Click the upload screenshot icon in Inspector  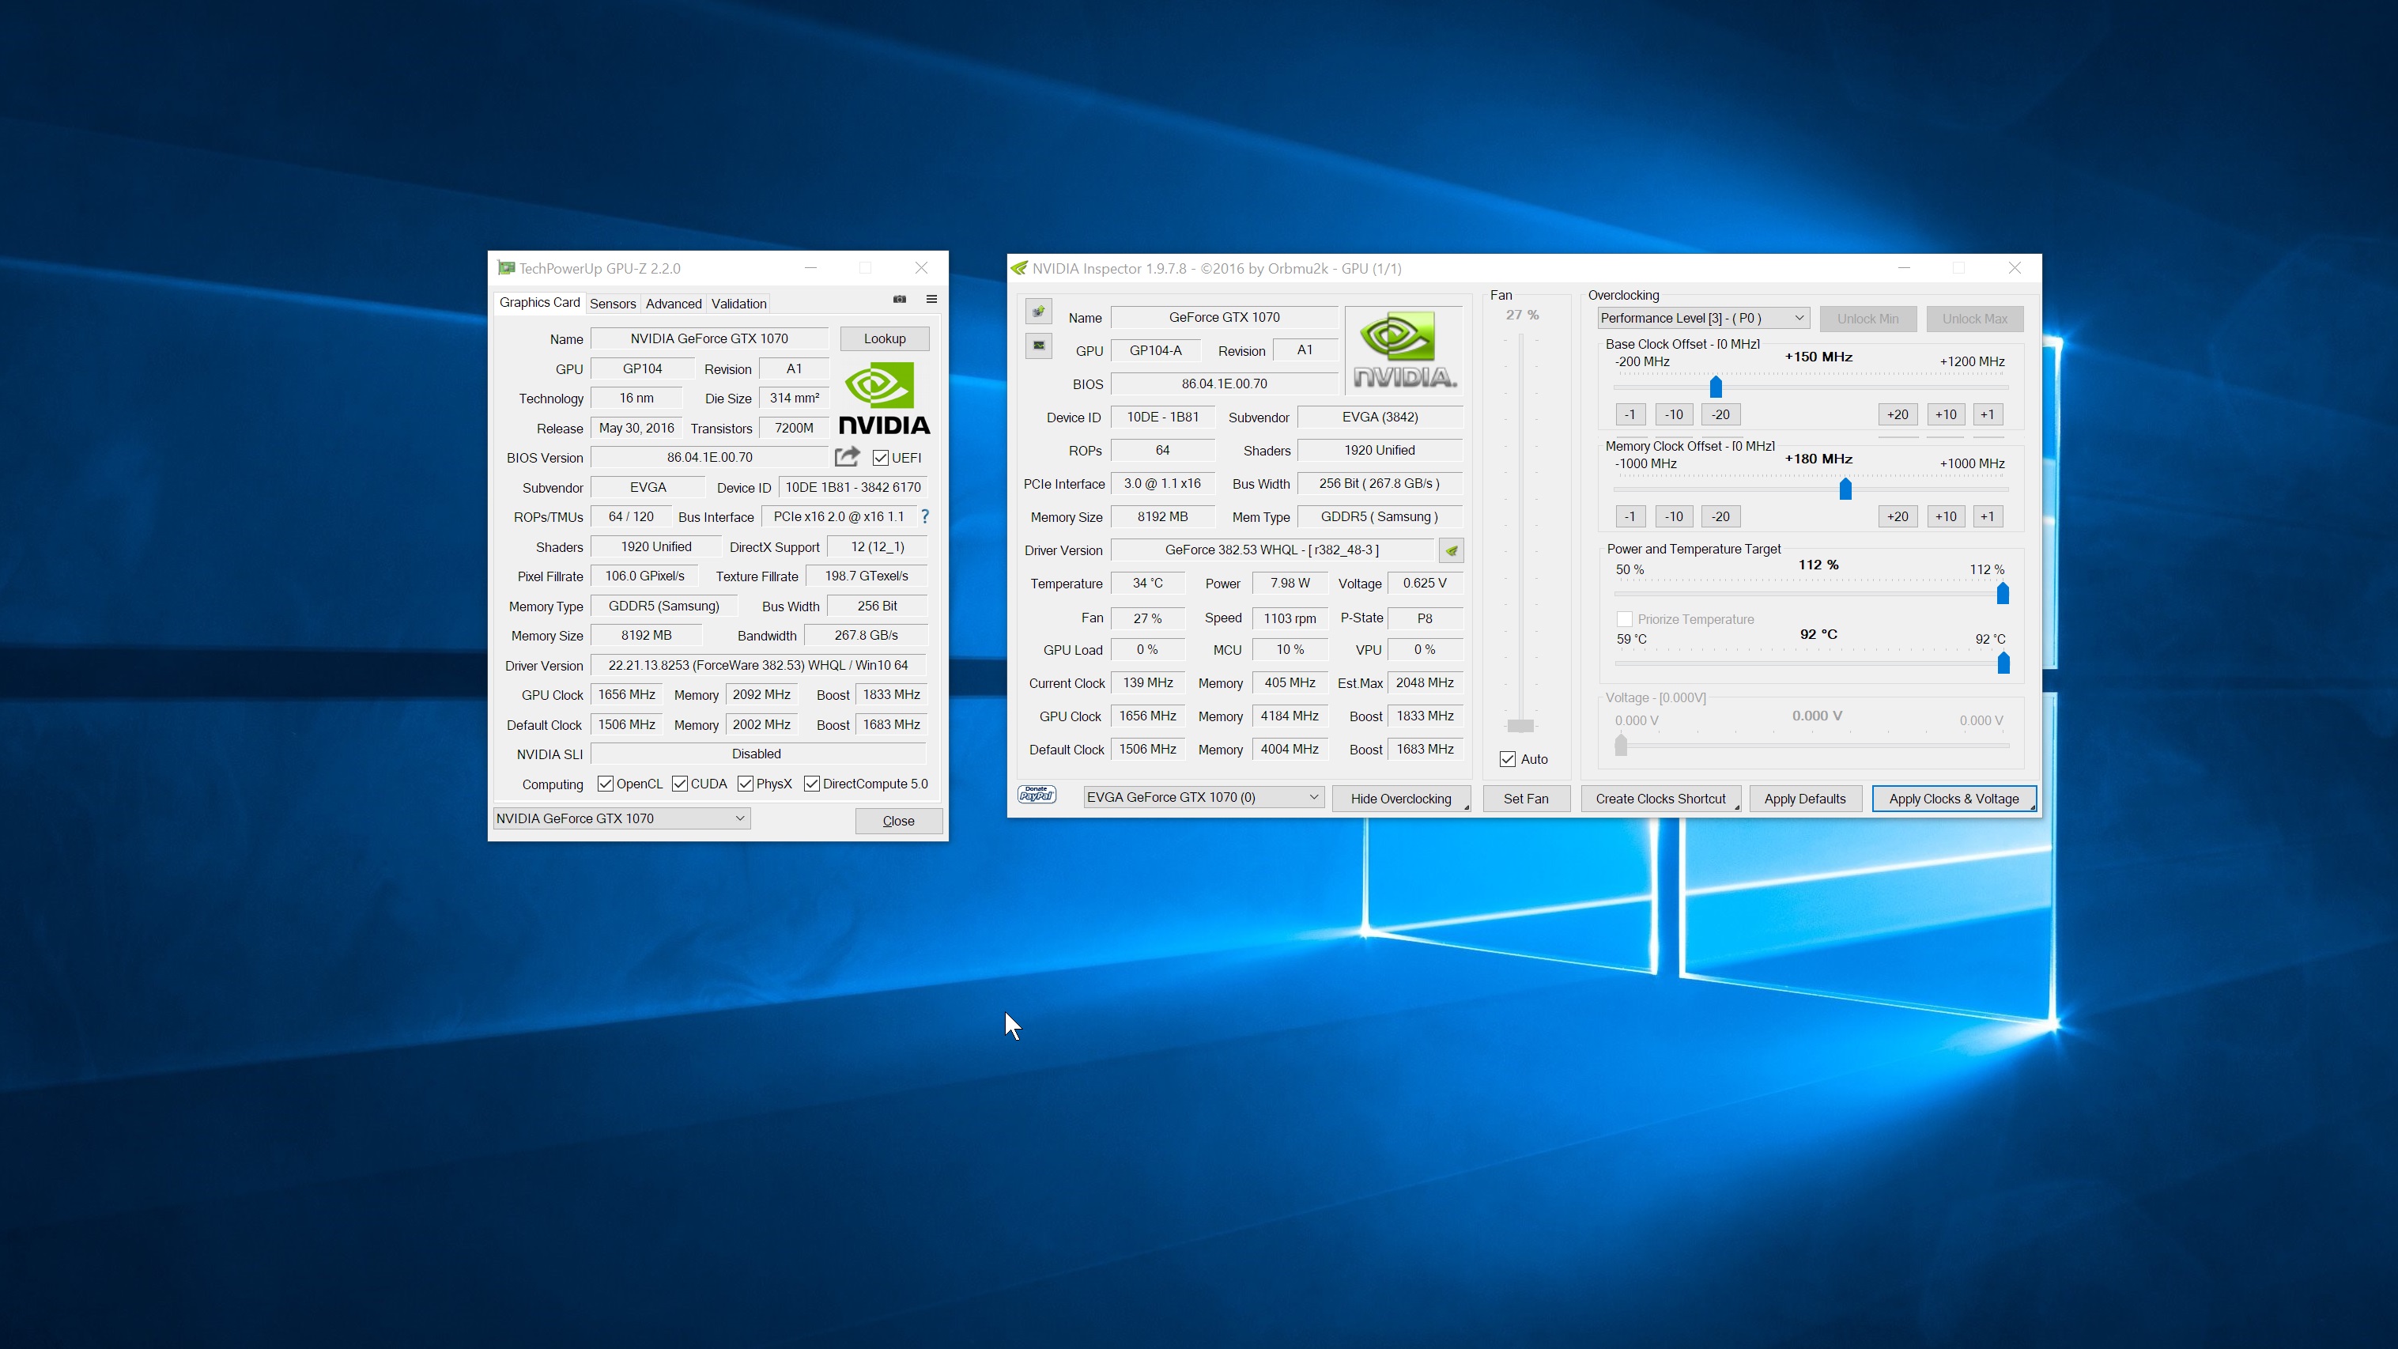pyautogui.click(x=1039, y=311)
